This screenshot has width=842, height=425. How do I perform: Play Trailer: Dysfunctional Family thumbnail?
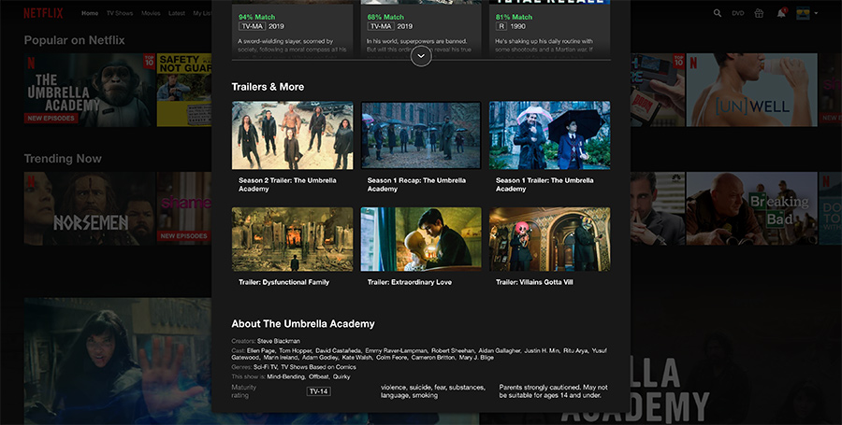(293, 239)
